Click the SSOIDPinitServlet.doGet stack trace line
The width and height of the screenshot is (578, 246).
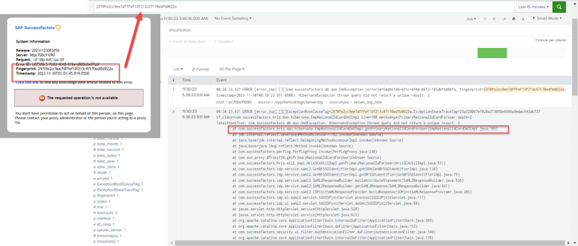(x=326, y=203)
